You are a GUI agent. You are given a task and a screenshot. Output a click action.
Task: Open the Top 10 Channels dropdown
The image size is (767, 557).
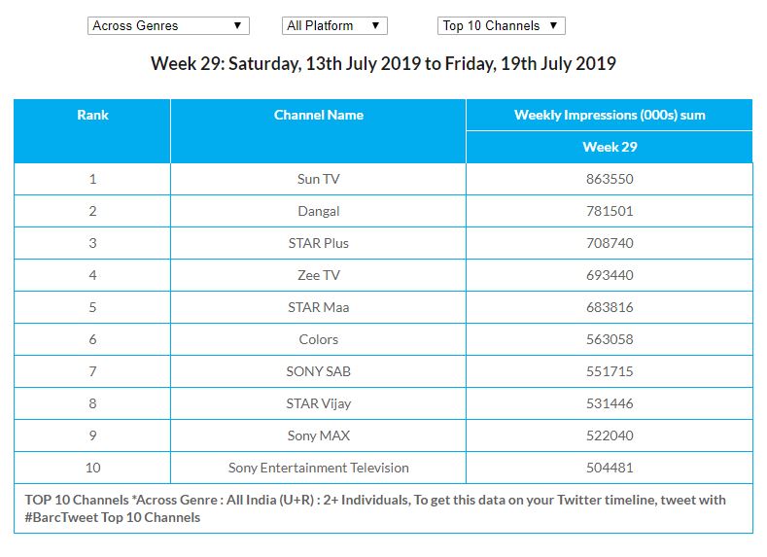501,26
